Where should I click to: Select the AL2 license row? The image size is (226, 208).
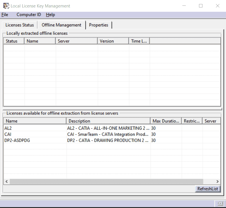click(112, 128)
